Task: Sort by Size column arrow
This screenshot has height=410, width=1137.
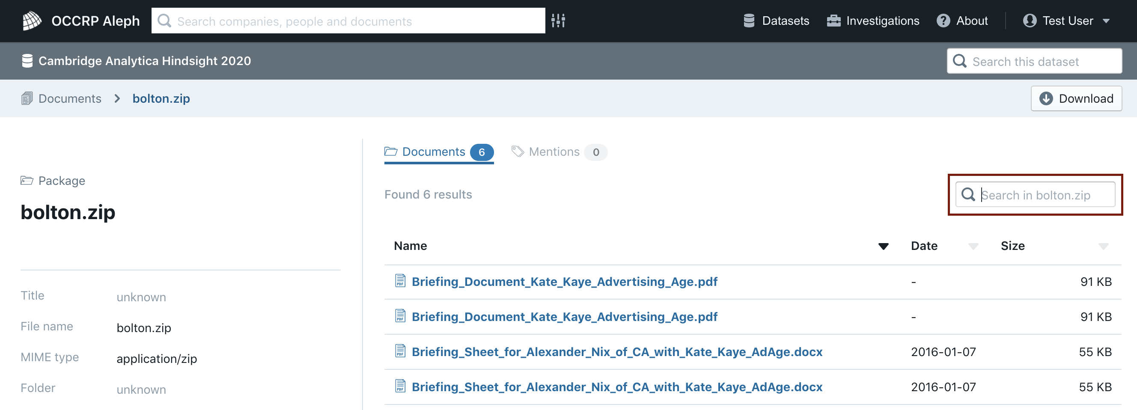Action: [x=1103, y=246]
